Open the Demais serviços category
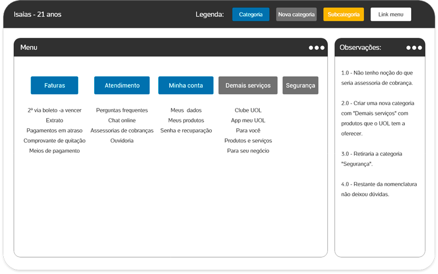This screenshot has height=274, width=438. point(247,85)
